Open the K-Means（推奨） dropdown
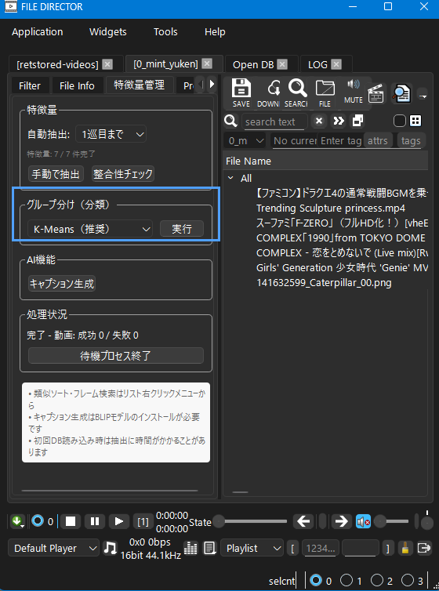The height and width of the screenshot is (591, 439). (x=90, y=229)
